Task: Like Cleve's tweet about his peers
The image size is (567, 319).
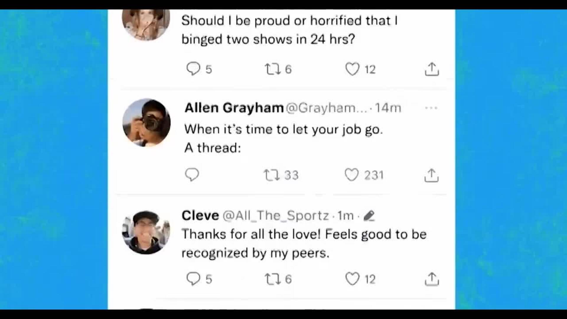Action: point(352,279)
